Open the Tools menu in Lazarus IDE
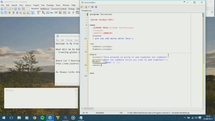 tap(58, 5)
